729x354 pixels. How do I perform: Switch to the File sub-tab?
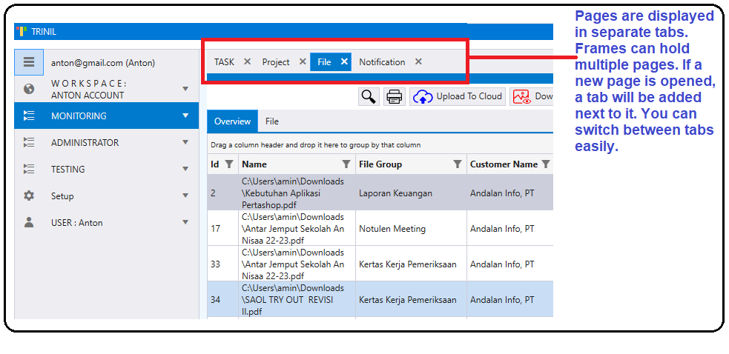[272, 121]
